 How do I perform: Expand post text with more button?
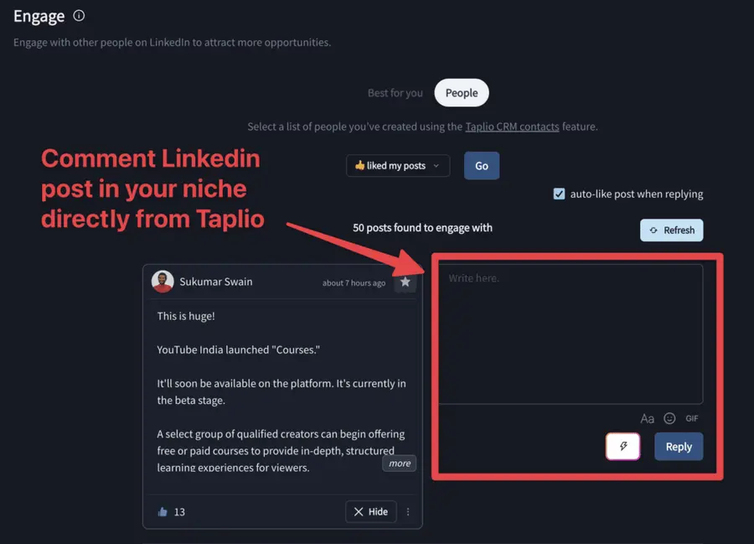pos(399,464)
